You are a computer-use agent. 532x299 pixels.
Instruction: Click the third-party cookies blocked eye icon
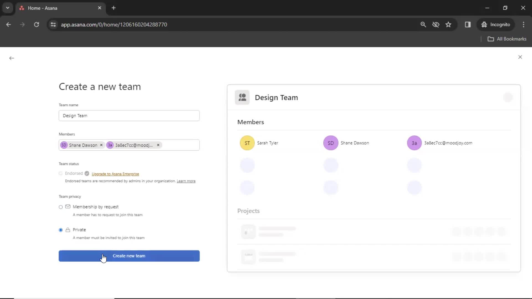[436, 25]
